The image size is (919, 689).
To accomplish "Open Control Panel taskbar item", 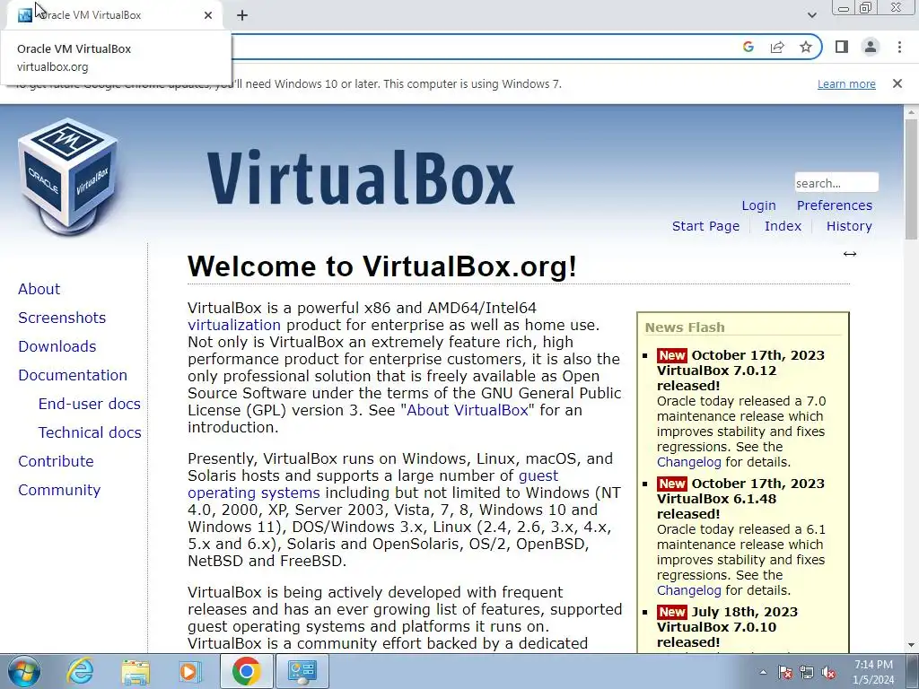I will click(302, 671).
